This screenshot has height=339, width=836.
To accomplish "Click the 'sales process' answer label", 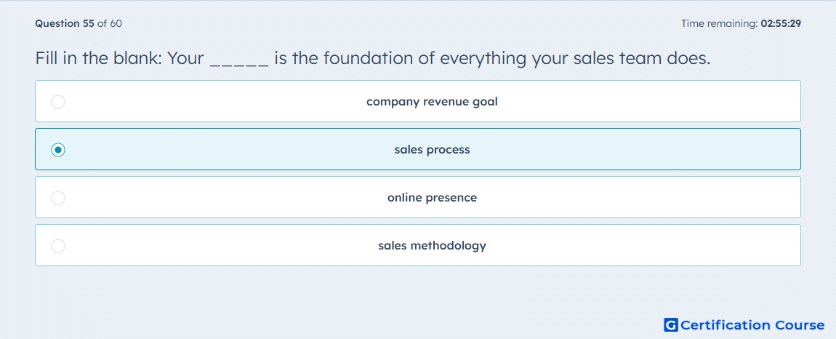I will tap(432, 149).
